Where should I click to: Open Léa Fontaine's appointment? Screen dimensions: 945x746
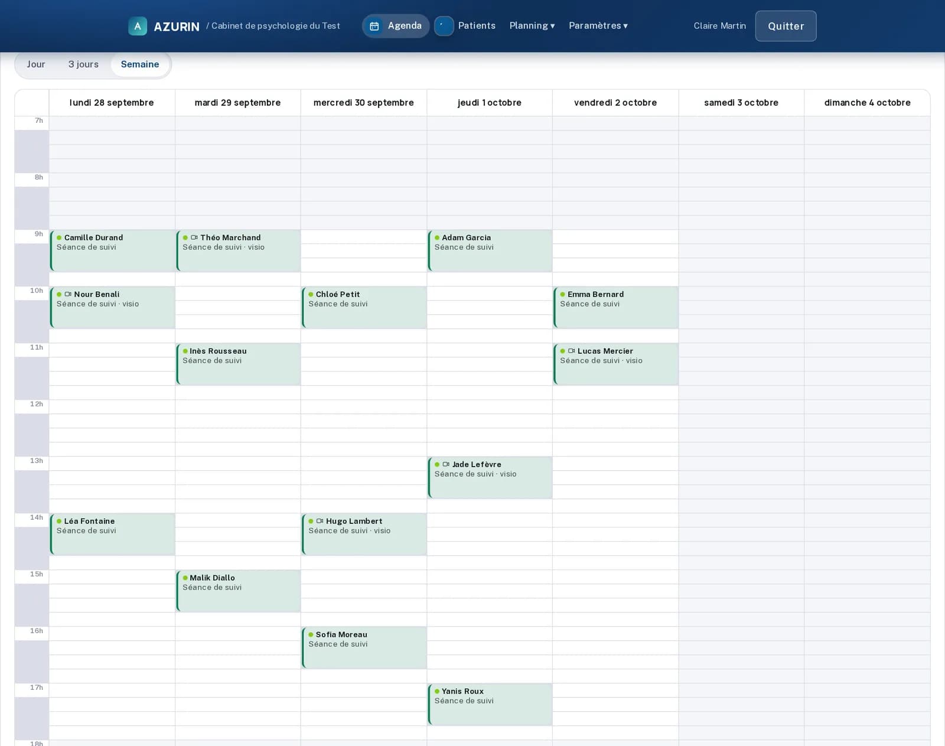tap(112, 534)
